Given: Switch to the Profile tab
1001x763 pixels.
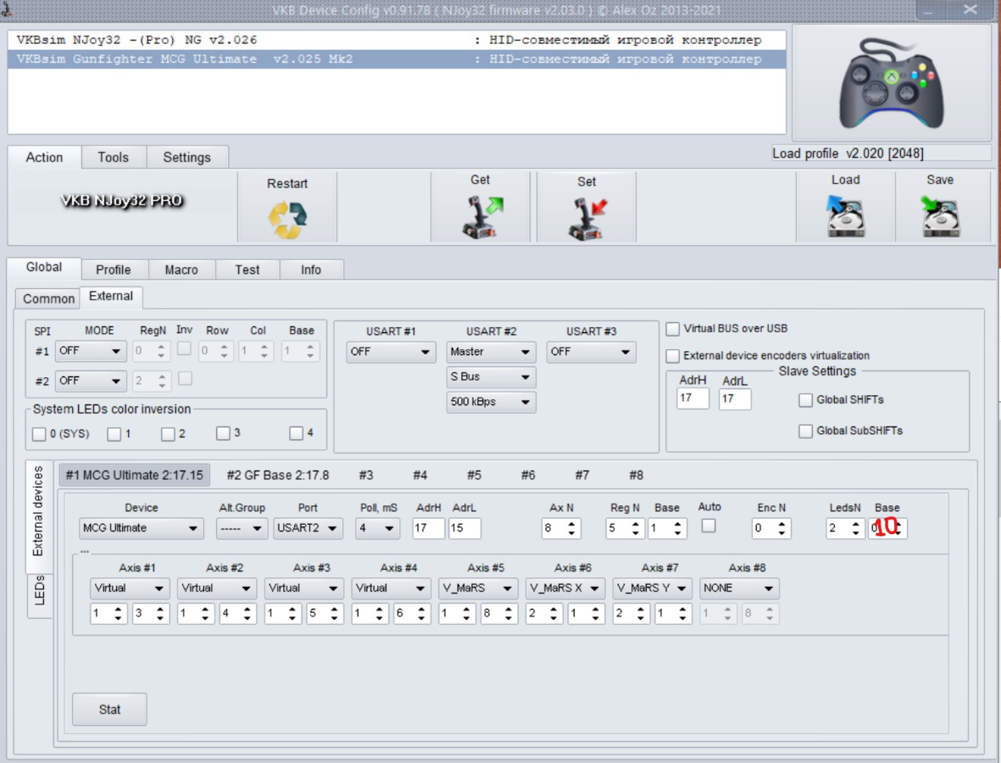Looking at the screenshot, I should pyautogui.click(x=113, y=270).
